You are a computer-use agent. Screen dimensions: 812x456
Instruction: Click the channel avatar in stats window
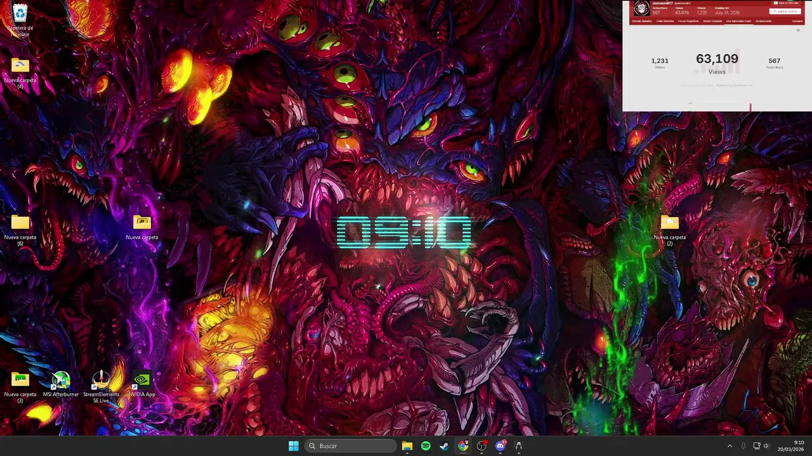tap(642, 8)
